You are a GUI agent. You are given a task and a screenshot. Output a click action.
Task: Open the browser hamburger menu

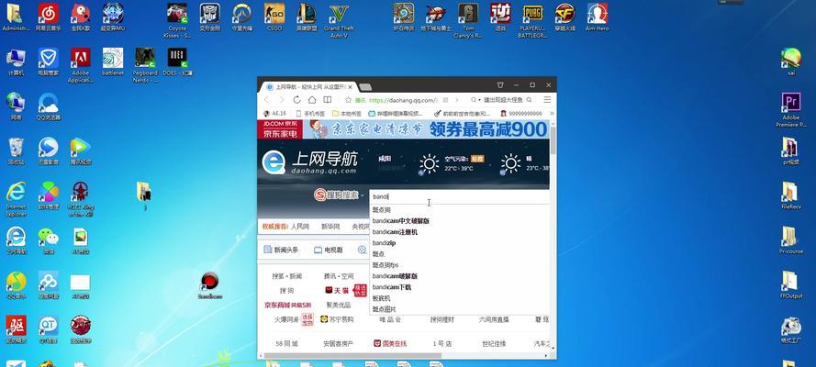[547, 100]
